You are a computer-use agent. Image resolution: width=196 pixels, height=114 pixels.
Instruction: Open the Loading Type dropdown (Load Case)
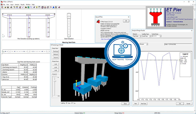pos(146,36)
